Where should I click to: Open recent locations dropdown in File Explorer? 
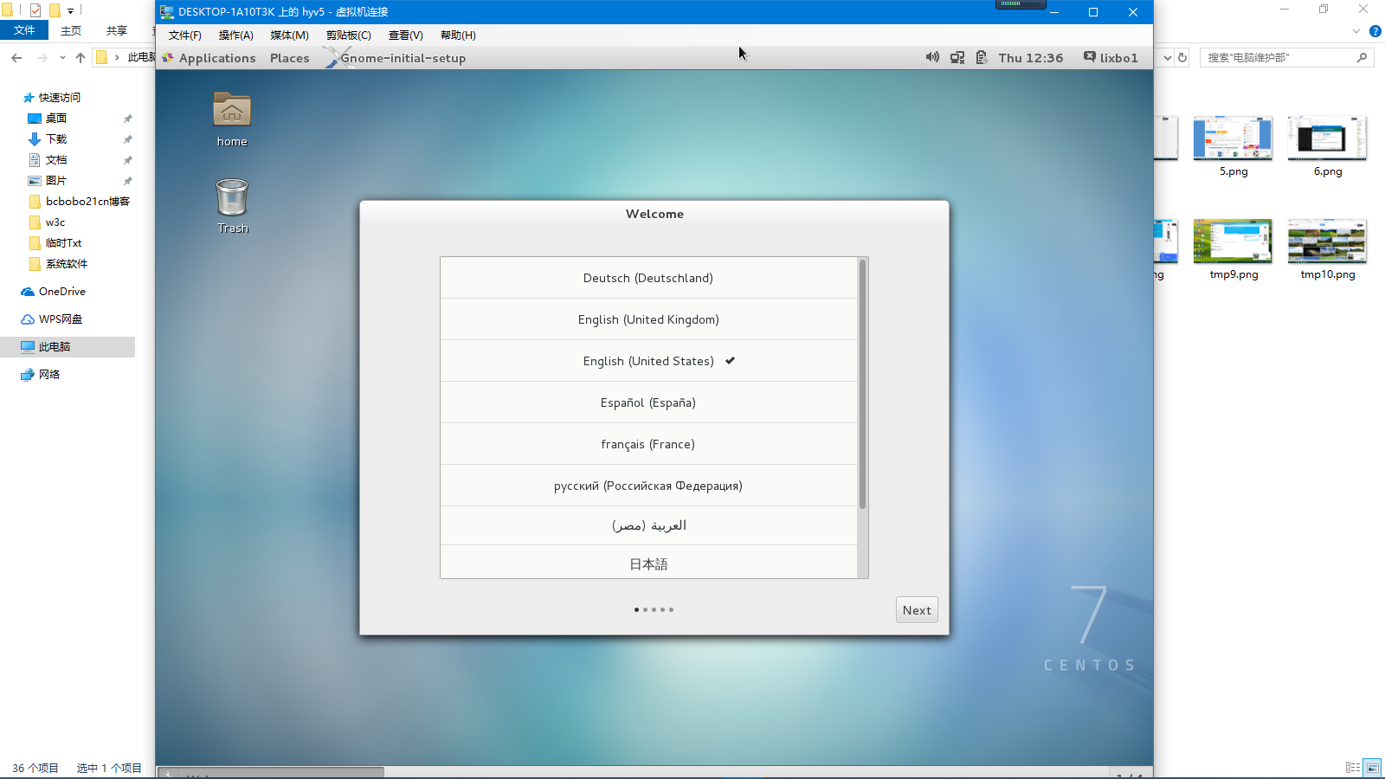coord(62,58)
